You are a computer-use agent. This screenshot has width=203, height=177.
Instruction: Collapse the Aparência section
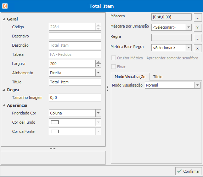(x=4, y=106)
